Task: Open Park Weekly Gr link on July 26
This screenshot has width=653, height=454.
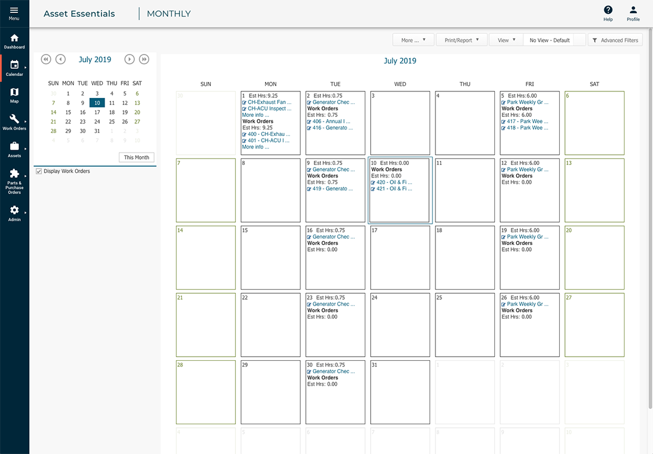Action: (528, 304)
